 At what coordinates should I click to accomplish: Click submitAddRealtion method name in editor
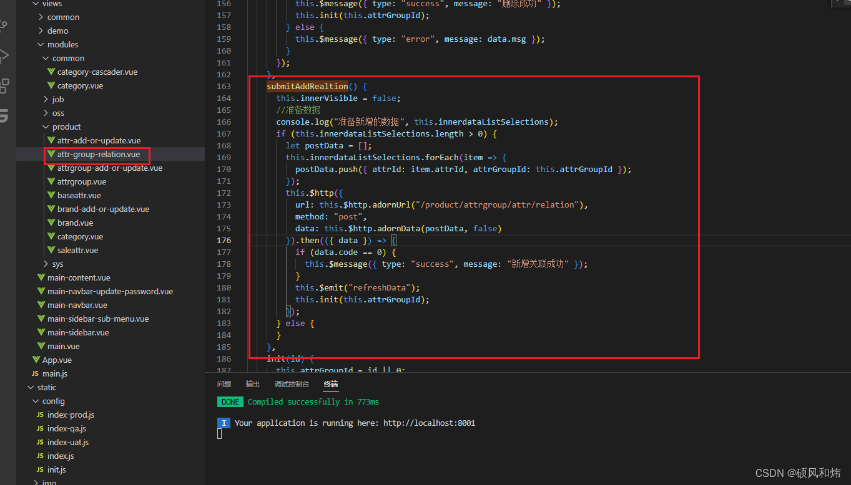307,87
